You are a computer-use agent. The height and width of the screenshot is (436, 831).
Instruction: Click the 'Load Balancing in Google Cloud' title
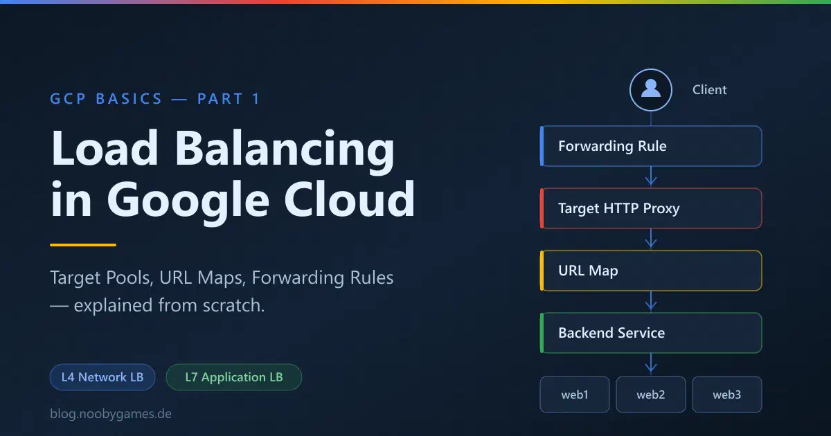pos(233,174)
